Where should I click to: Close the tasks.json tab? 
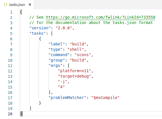point(30,5)
